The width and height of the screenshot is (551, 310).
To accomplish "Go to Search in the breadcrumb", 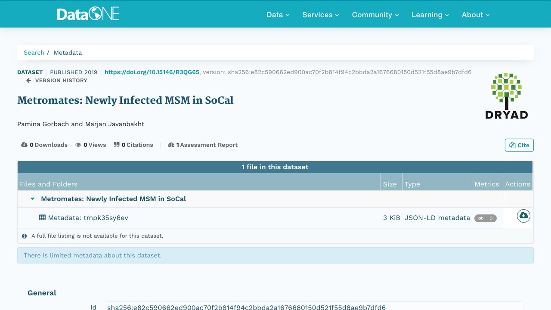I will point(34,53).
